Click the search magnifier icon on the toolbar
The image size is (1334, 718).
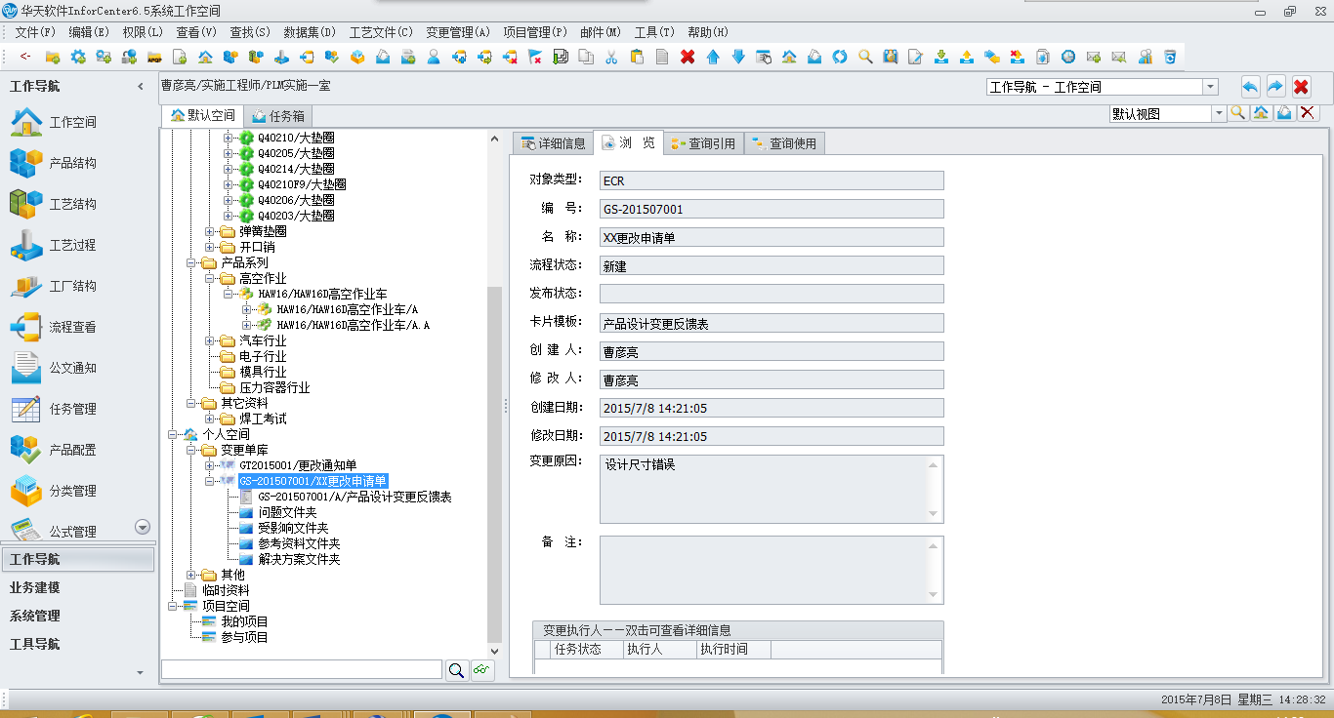click(x=865, y=58)
